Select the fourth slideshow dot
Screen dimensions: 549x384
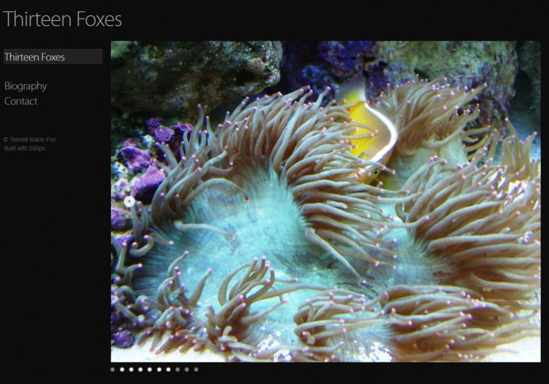[141, 369]
